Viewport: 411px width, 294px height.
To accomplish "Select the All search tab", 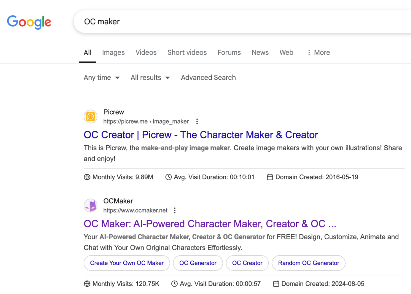I will pyautogui.click(x=88, y=52).
